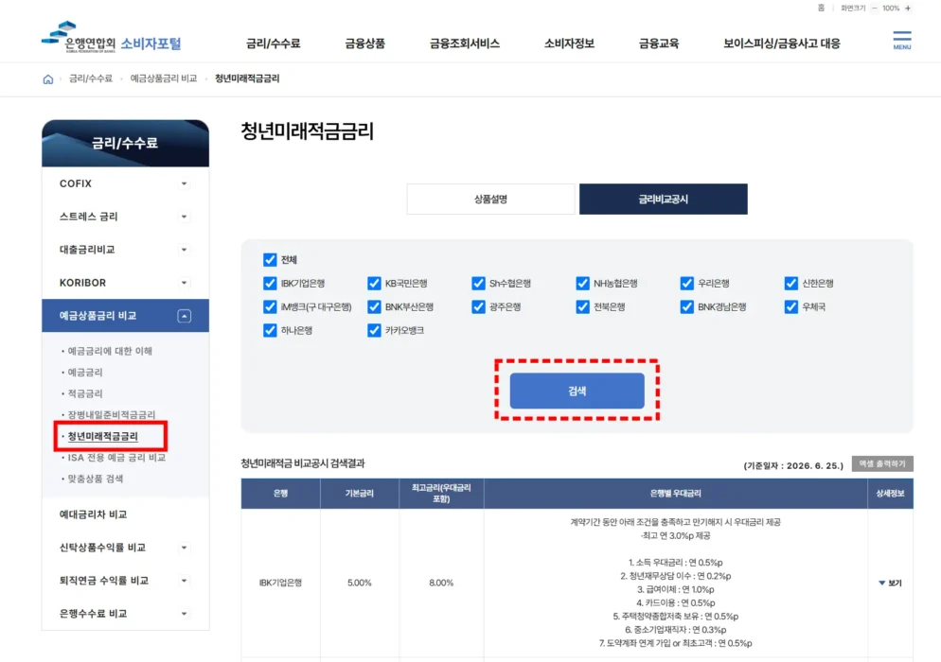Uncheck the 전체 checkbox
This screenshot has width=941, height=662.
270,260
